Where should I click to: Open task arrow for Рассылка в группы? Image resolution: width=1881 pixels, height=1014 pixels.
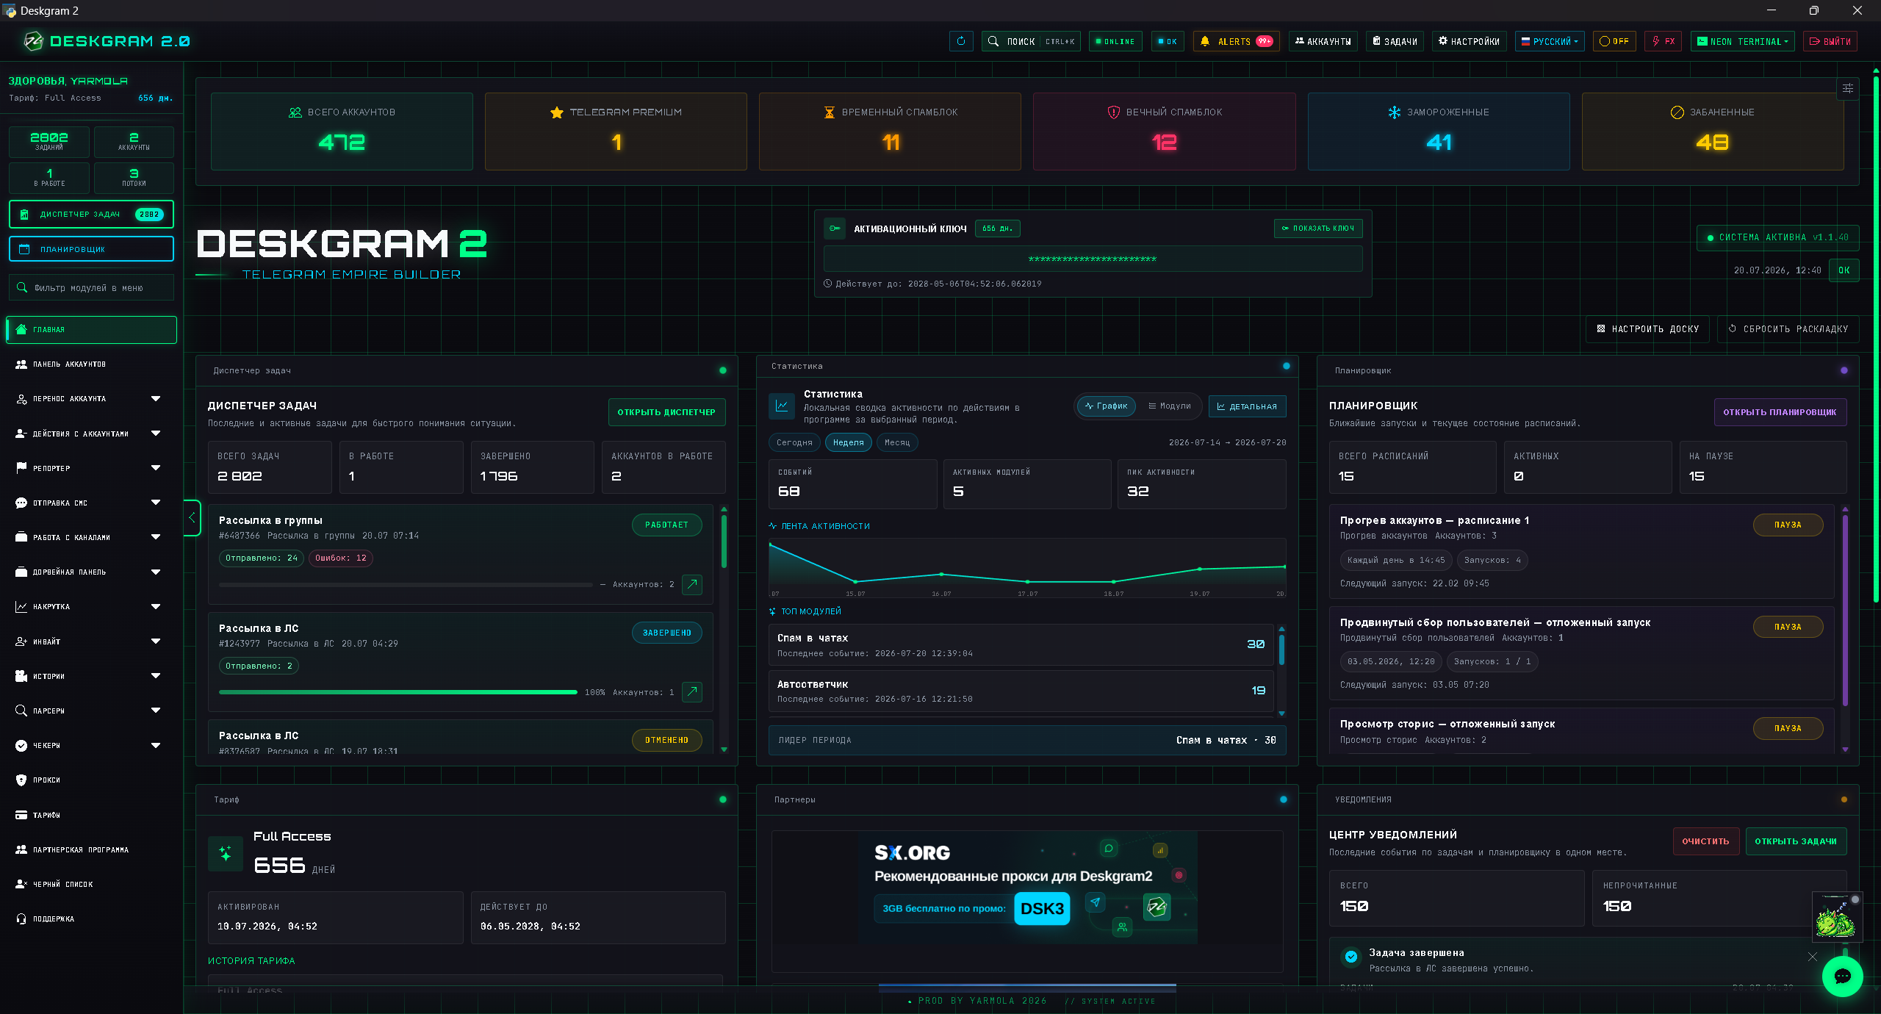click(692, 584)
